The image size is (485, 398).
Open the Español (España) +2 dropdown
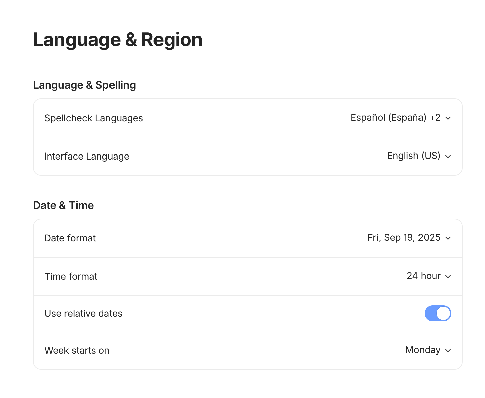click(396, 118)
